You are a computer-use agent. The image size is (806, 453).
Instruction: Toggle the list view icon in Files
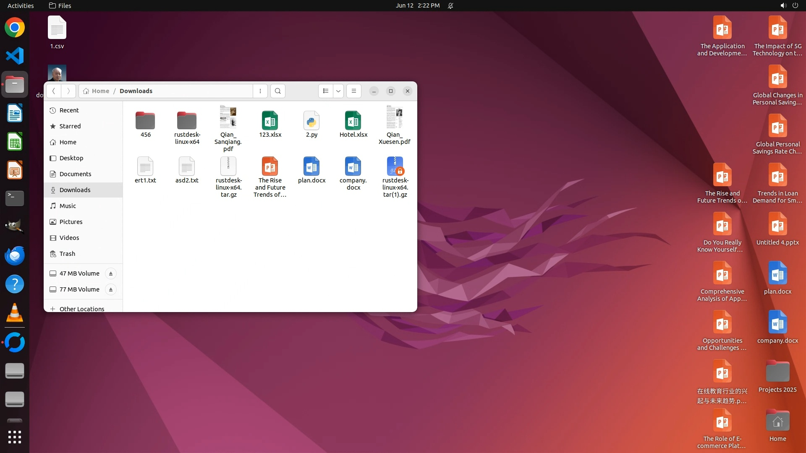[326, 91]
